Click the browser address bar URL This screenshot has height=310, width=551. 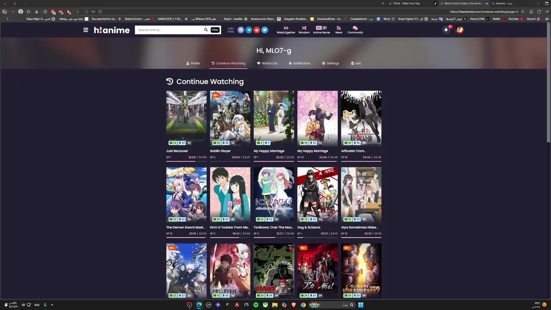click(x=484, y=12)
